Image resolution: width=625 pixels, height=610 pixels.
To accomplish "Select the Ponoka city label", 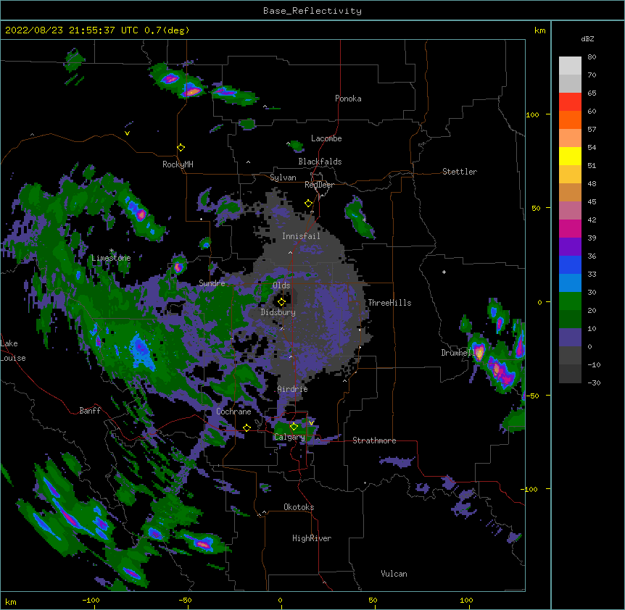I will coord(348,99).
